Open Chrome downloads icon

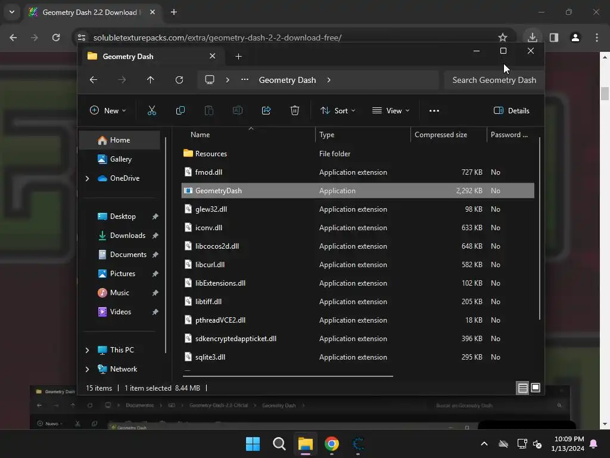tap(532, 38)
